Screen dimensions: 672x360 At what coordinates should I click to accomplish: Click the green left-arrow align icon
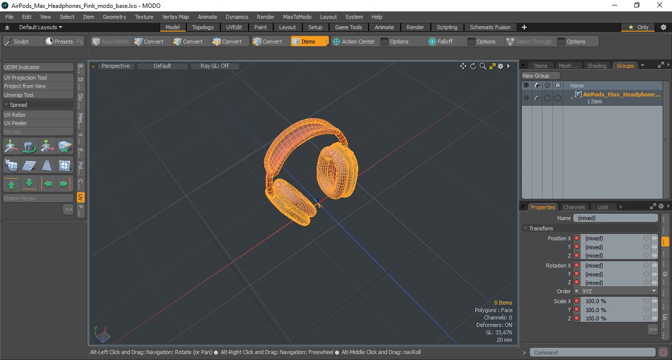click(47, 184)
